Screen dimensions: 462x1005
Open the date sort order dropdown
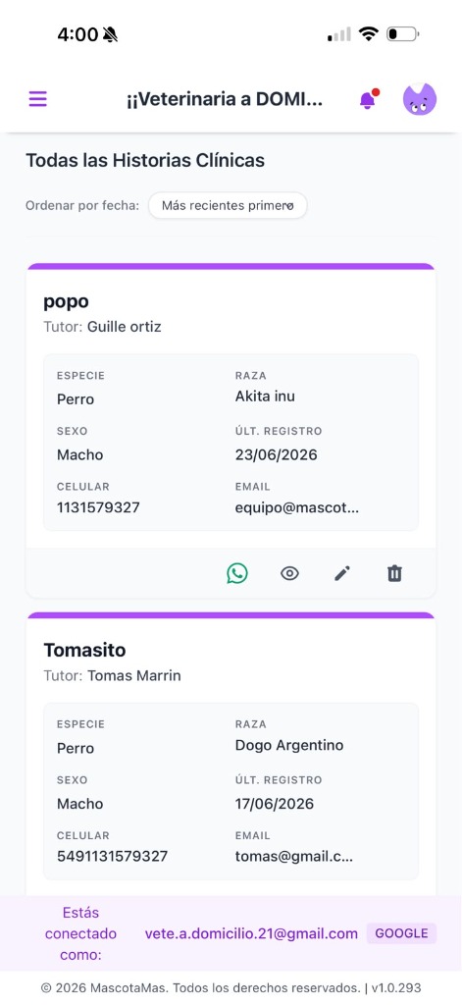click(228, 206)
